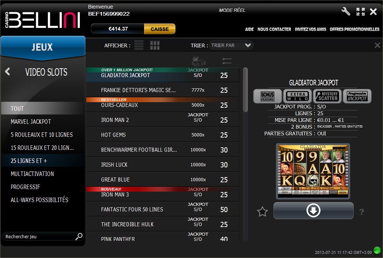Screen dimensions: 383x258
Task: Select Gladiator Jackpot in the list
Action: click(162, 75)
